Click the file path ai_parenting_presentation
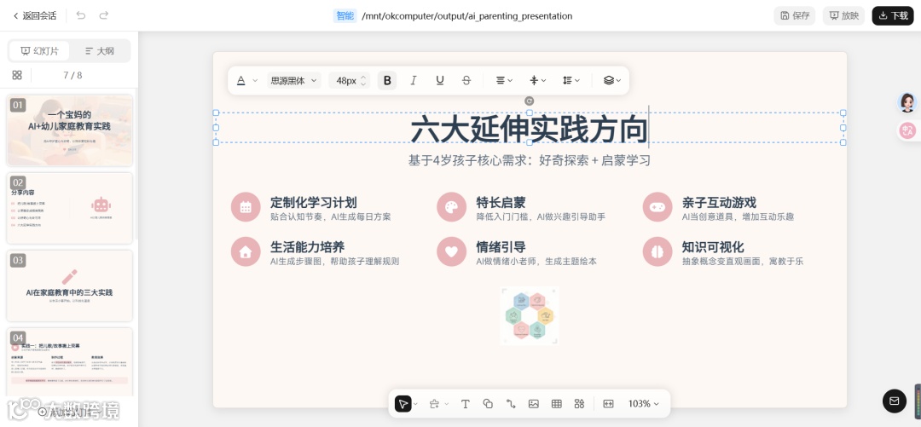Viewport: 921px width, 427px height. click(x=467, y=16)
